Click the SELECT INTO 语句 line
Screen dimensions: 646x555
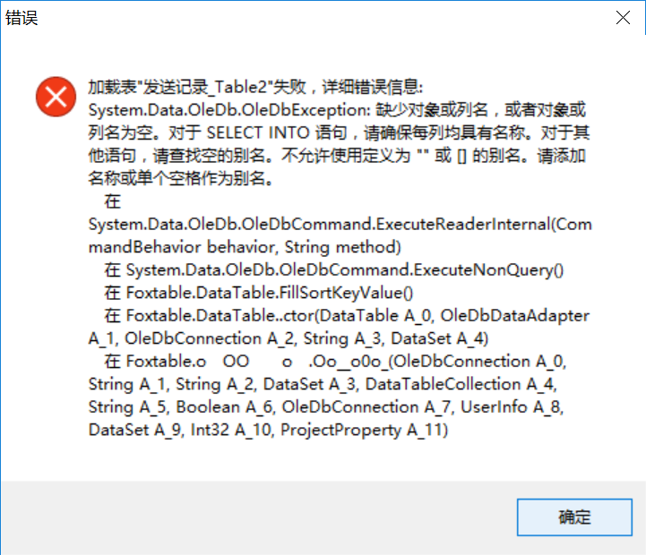[x=339, y=132]
